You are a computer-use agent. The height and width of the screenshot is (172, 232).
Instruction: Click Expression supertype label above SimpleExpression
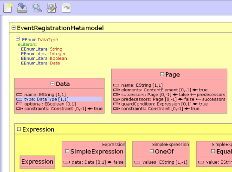(x=114, y=145)
